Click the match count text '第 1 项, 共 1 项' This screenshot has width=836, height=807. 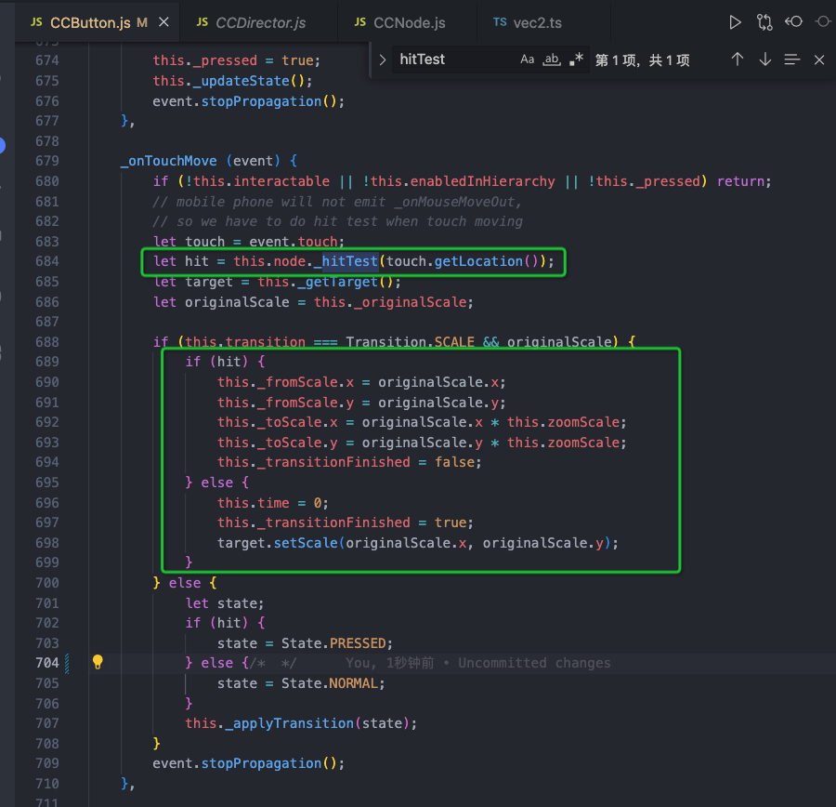click(642, 60)
